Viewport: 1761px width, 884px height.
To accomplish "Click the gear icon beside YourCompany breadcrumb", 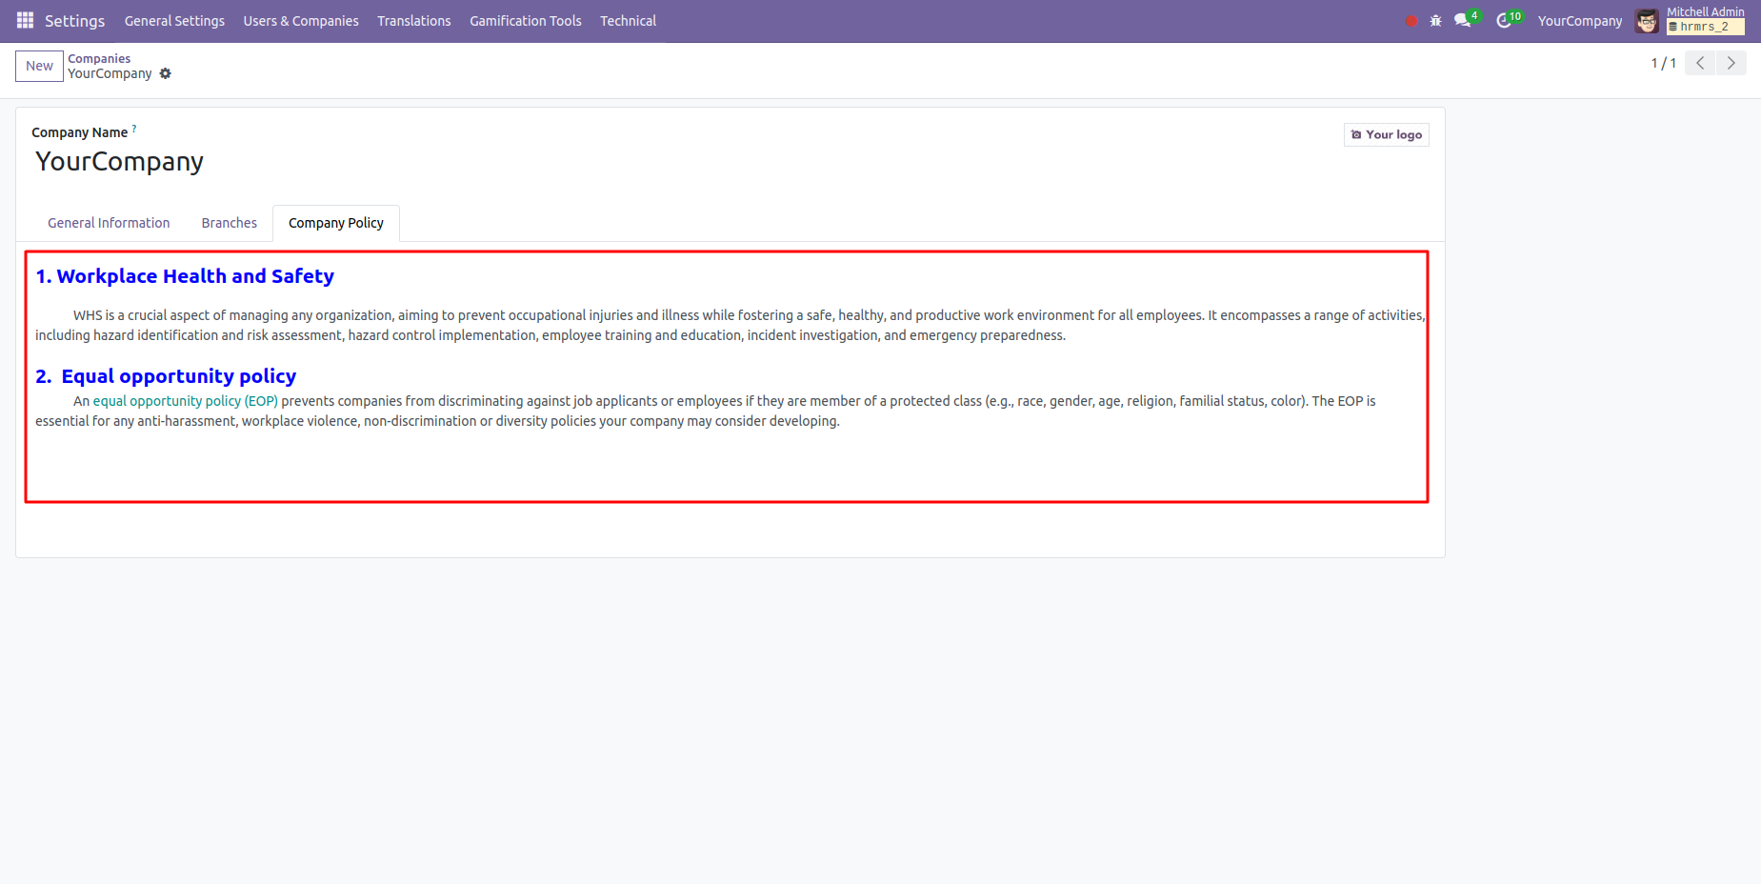I will [166, 73].
